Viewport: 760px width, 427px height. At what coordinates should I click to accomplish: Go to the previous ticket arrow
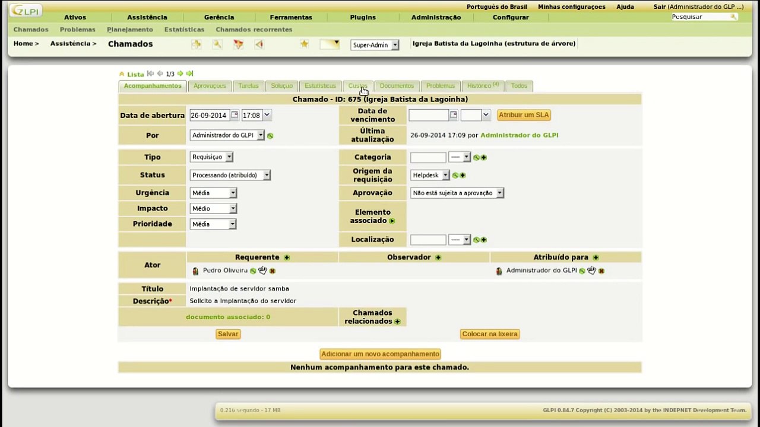point(160,74)
